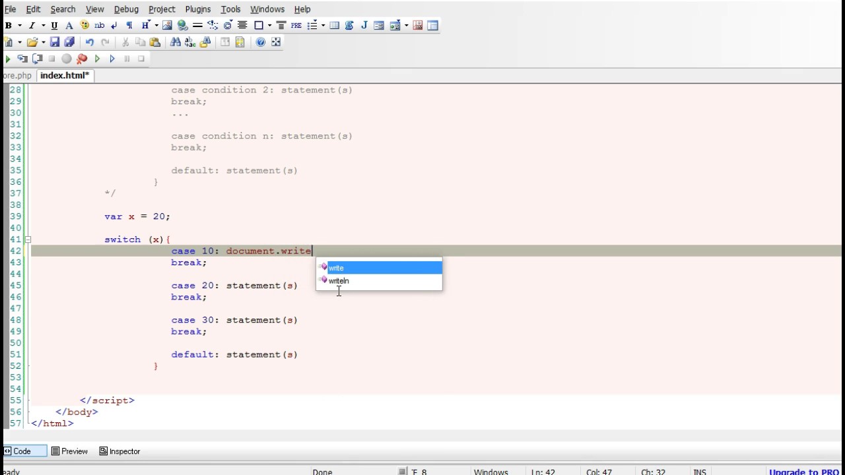Screen dimensions: 845x475
Task: Insert image tag icon
Action: (x=167, y=26)
